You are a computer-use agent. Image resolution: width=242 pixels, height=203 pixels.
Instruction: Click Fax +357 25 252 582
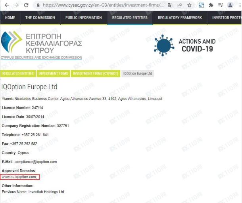(19, 144)
